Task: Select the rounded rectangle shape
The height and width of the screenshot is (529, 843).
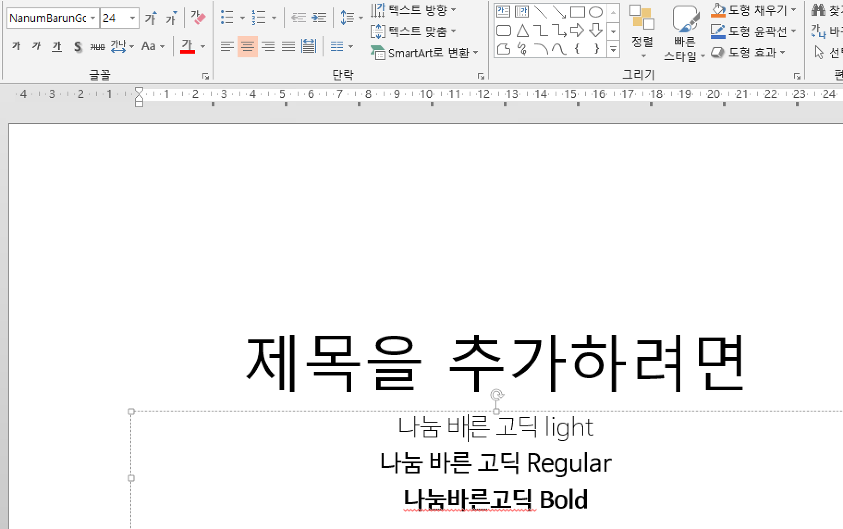Action: [x=503, y=31]
